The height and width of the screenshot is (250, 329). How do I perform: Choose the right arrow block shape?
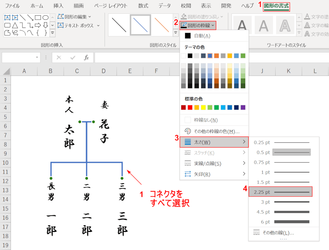pyautogui.click(x=38, y=25)
